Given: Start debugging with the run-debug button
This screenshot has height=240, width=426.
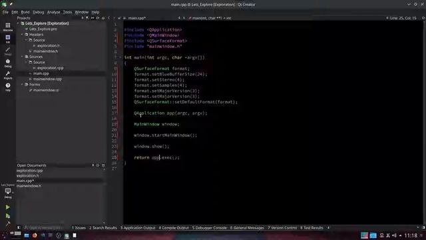Looking at the screenshot, I should (x=7, y=216).
